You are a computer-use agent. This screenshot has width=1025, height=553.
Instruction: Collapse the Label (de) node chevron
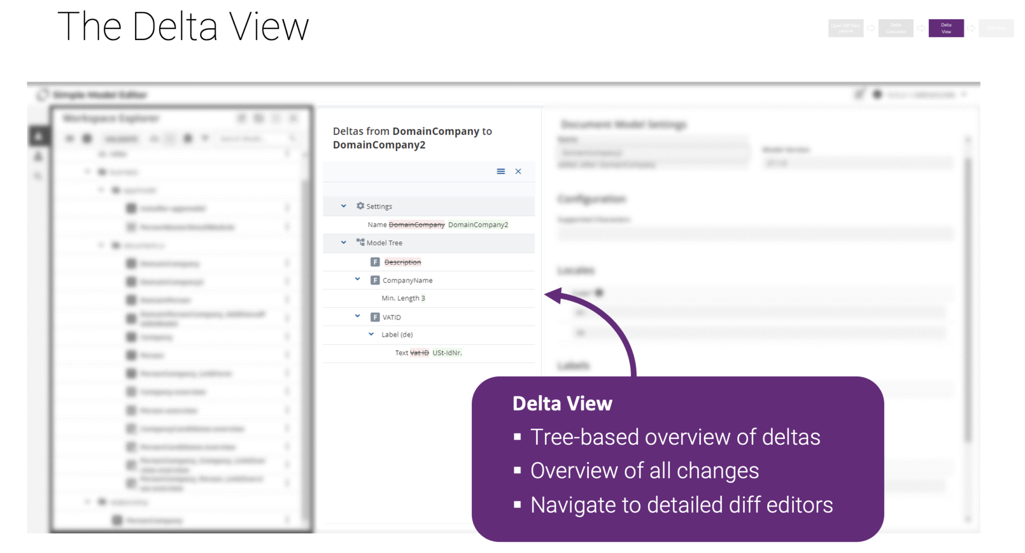click(x=371, y=334)
